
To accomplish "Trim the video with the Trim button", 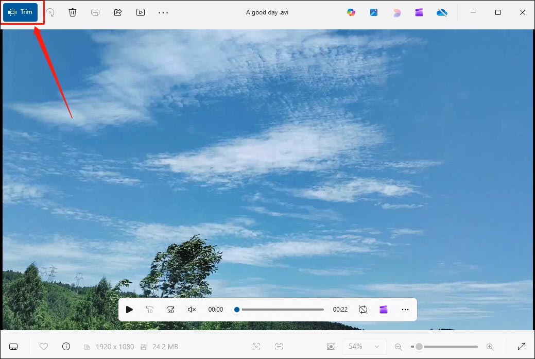I will [x=21, y=12].
